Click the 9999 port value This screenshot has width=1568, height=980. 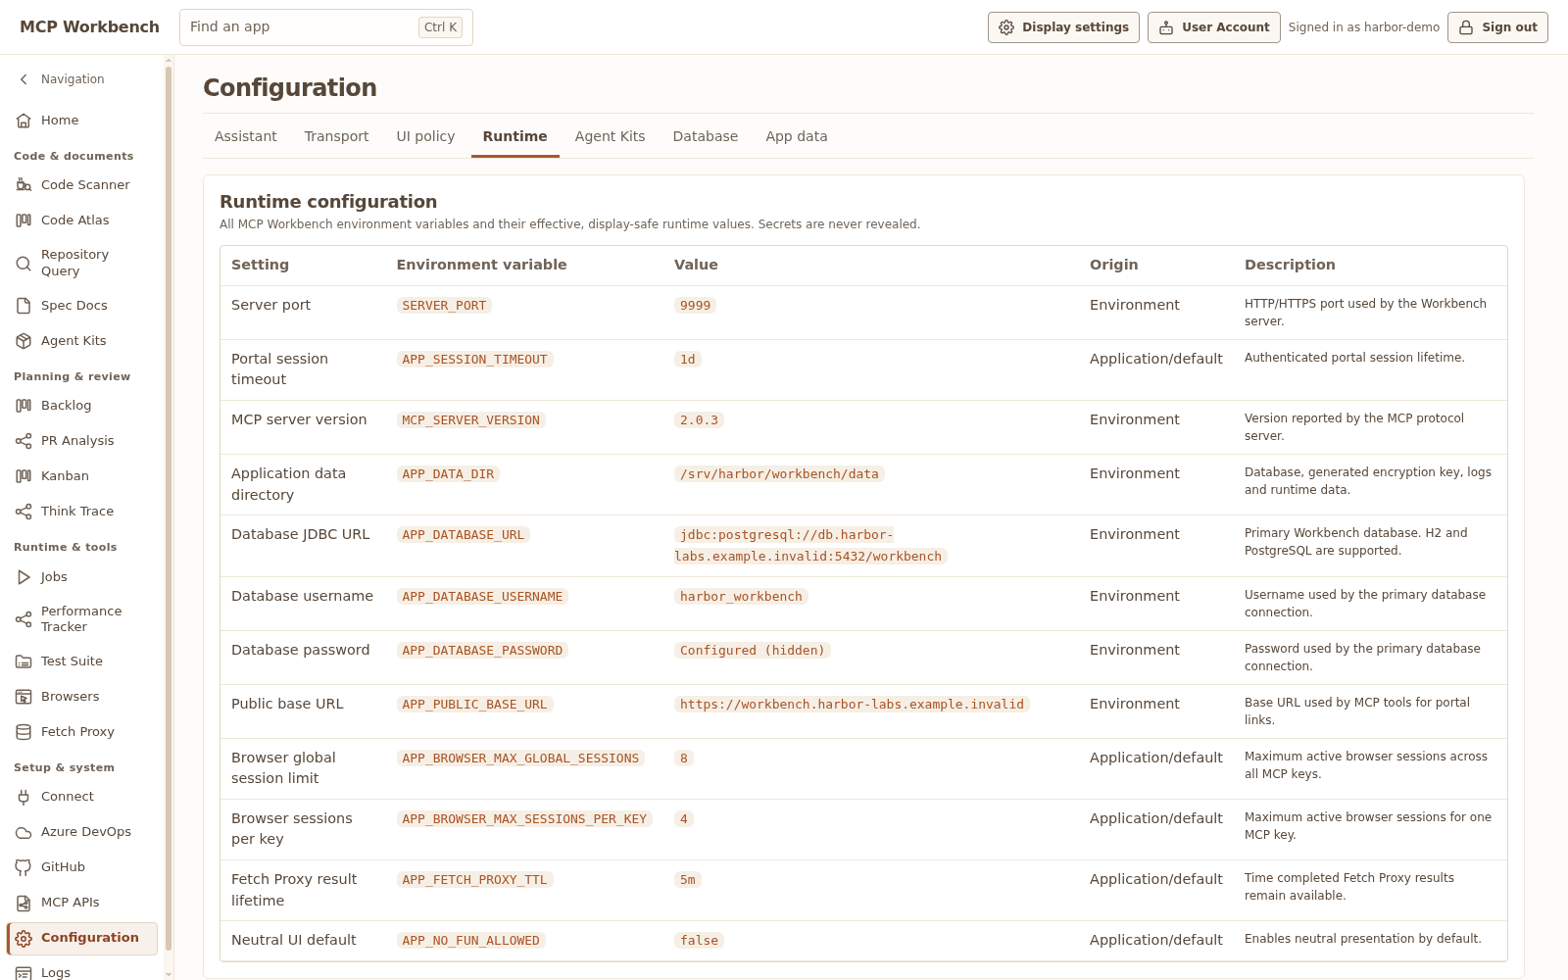pyautogui.click(x=695, y=306)
